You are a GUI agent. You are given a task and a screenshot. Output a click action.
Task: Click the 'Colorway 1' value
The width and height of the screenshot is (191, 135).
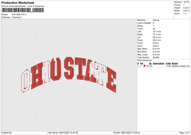coord(17,17)
